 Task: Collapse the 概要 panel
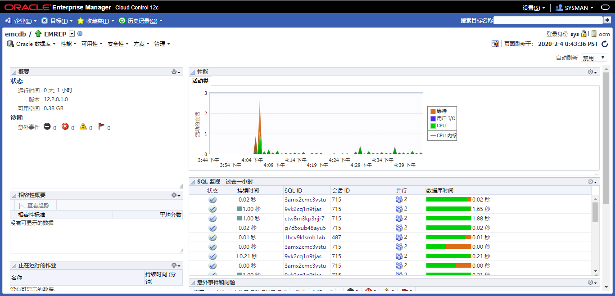pyautogui.click(x=14, y=72)
